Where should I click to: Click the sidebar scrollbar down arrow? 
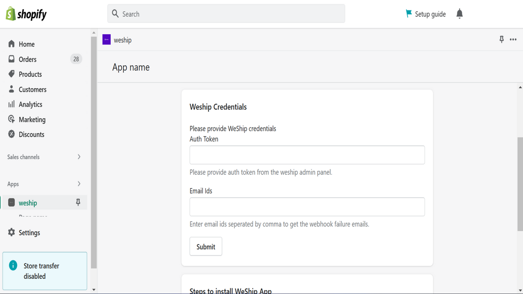(x=94, y=290)
